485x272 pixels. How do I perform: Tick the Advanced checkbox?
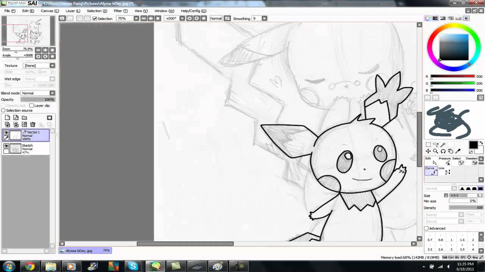click(x=426, y=229)
